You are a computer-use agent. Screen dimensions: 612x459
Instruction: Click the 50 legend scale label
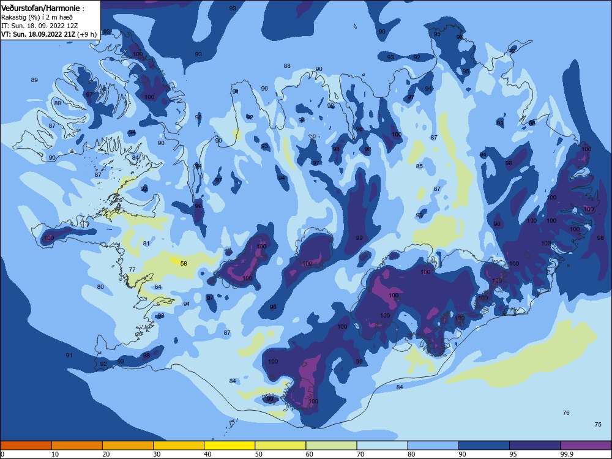click(x=258, y=454)
